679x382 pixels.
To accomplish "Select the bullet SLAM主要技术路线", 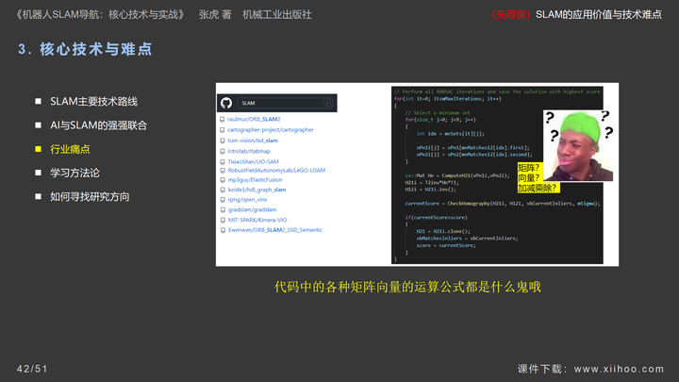I will pos(94,101).
